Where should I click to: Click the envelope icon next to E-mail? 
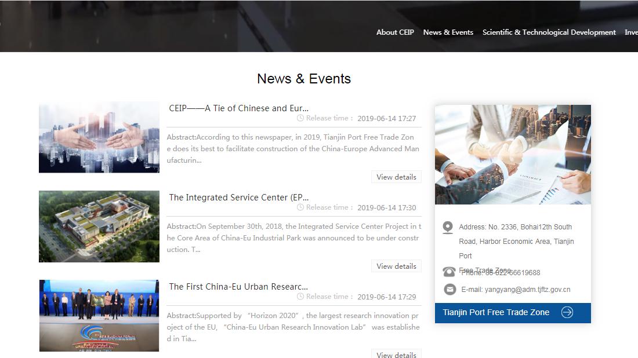coord(449,289)
